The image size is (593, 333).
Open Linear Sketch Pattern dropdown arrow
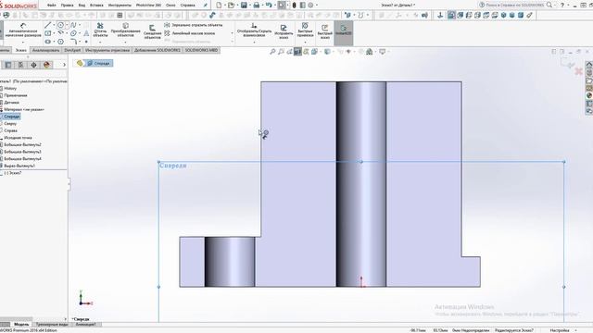click(232, 33)
